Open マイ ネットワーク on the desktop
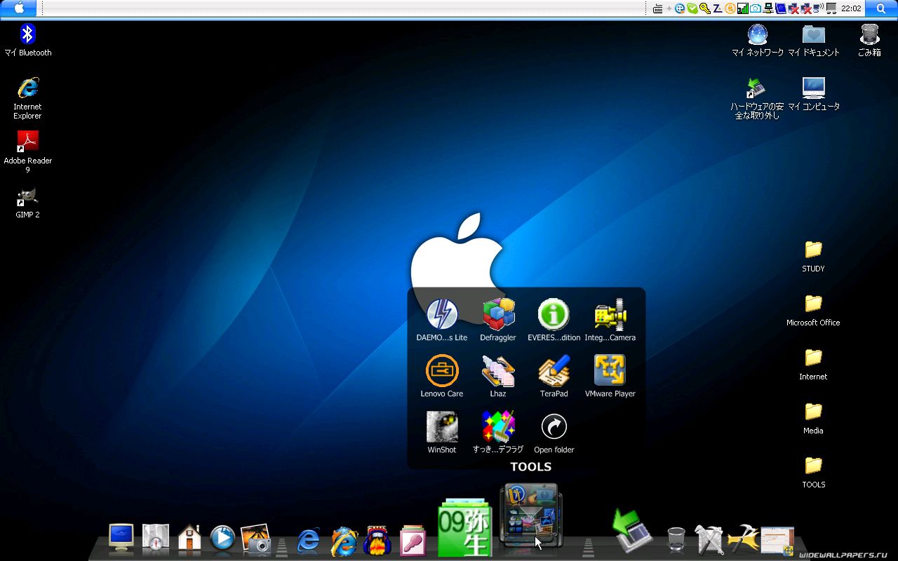The image size is (898, 561). [758, 40]
